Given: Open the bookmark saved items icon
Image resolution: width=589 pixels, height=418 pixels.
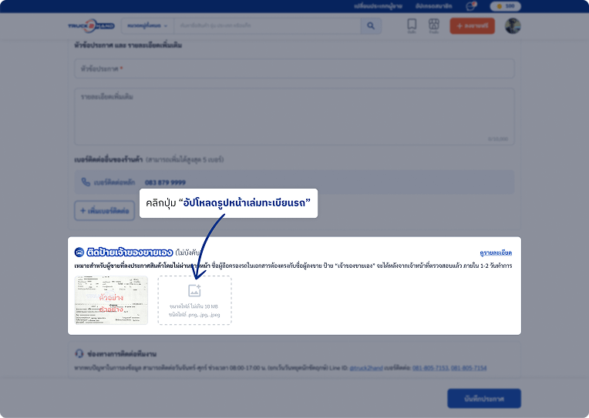Looking at the screenshot, I should [412, 26].
